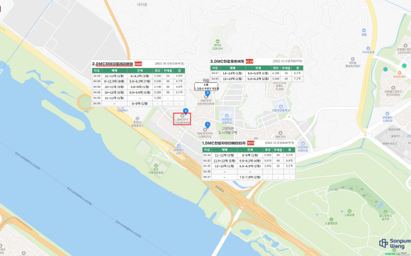The height and width of the screenshot is (256, 411).
Task: Click the Noeul Park tree icon
Action: 349,211
